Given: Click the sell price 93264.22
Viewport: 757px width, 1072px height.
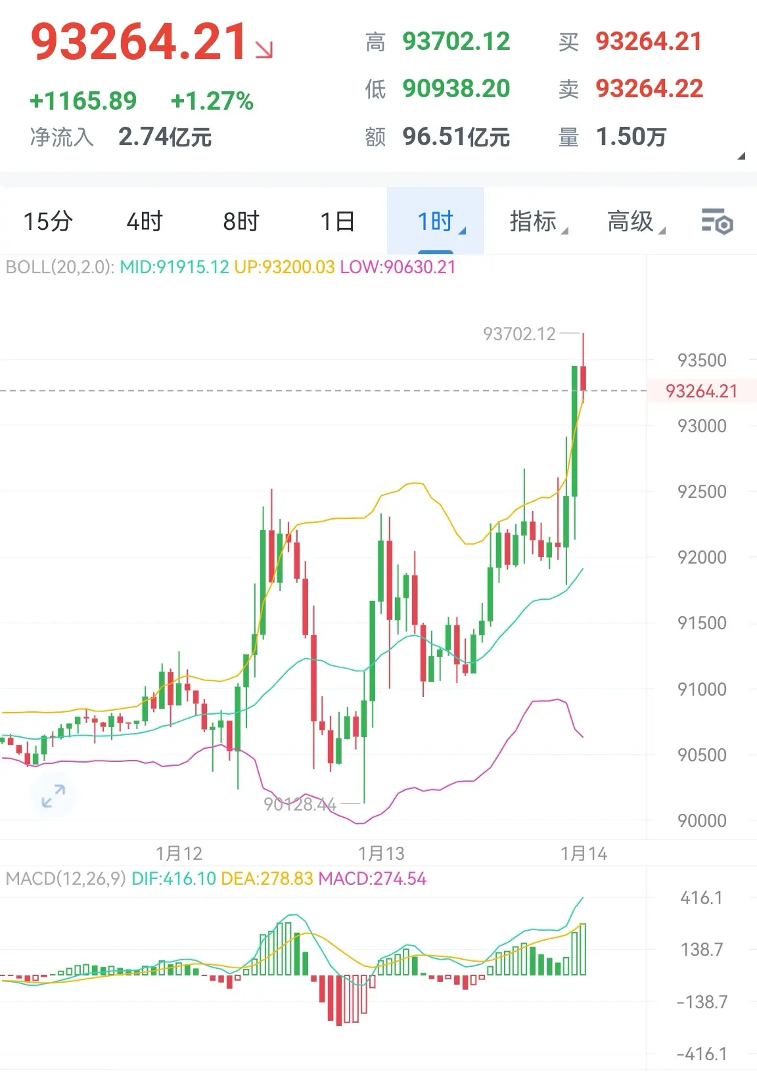Looking at the screenshot, I should coord(649,89).
